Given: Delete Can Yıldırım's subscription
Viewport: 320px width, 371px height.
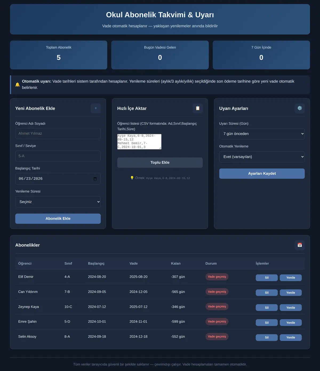Looking at the screenshot, I should [267, 293].
